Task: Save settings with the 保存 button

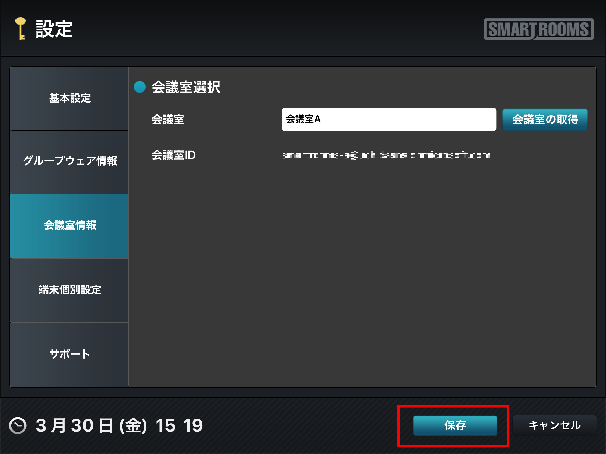Action: coord(455,426)
